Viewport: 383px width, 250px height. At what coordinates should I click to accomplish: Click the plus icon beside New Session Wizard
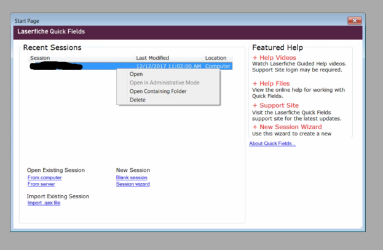255,127
